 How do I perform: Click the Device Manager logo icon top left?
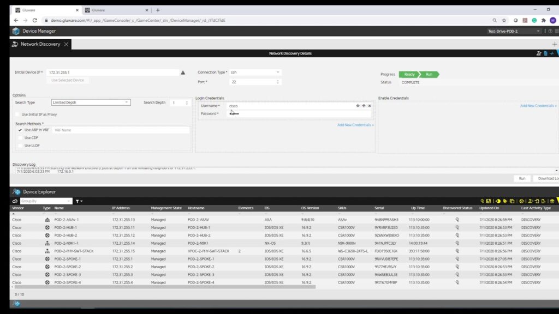tap(15, 31)
